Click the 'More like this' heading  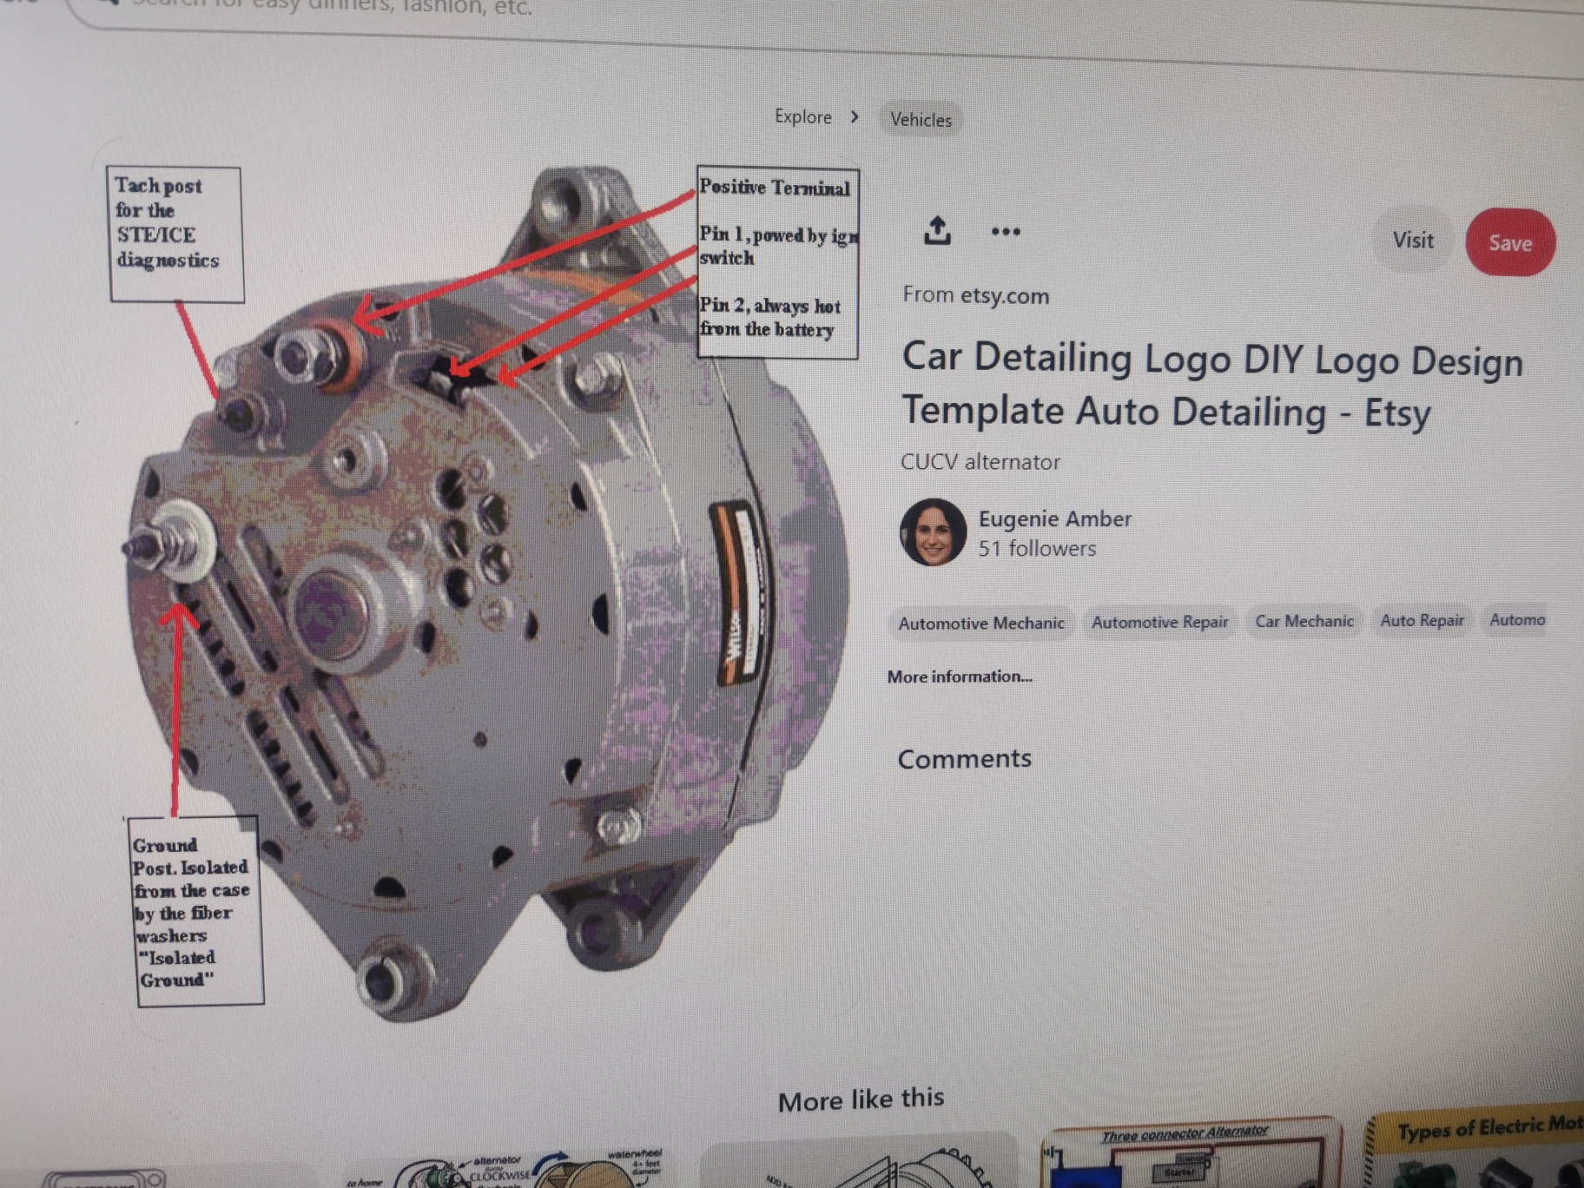[861, 1099]
